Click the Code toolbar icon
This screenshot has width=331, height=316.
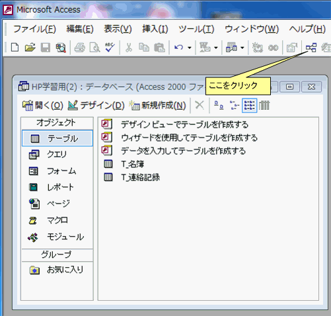point(258,48)
